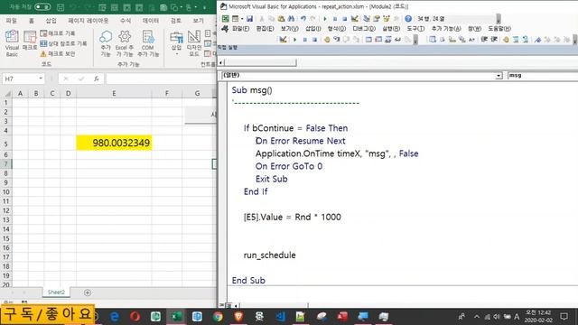Click Undo arrow in VBA standard toolbar

pos(303,18)
